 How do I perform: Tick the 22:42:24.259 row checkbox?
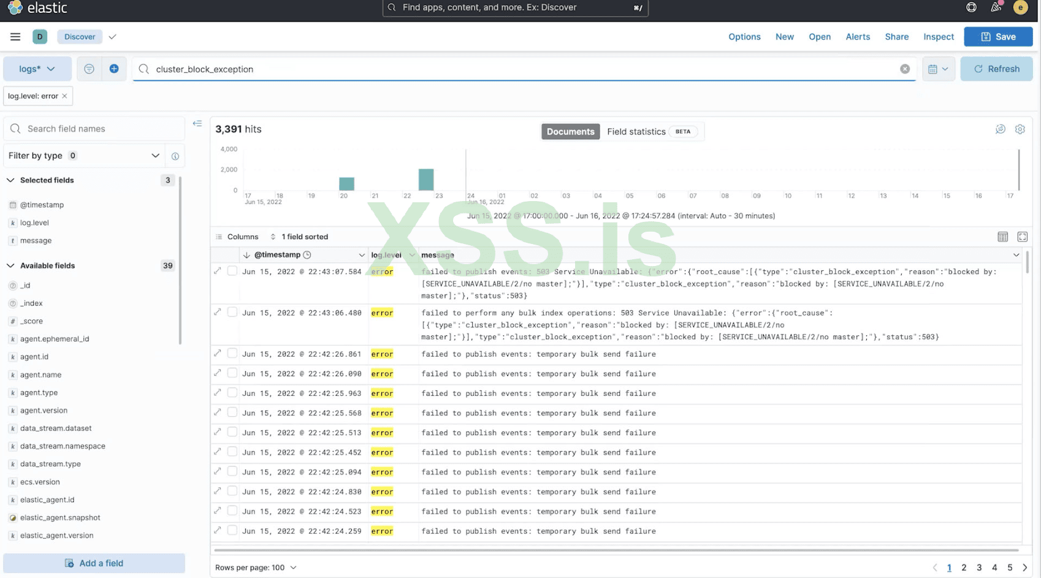coord(232,530)
